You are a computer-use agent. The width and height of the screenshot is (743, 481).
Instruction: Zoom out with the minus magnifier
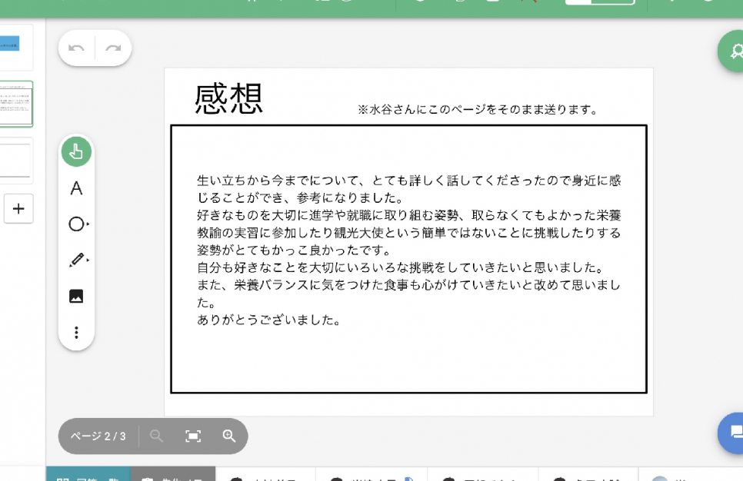pos(157,436)
